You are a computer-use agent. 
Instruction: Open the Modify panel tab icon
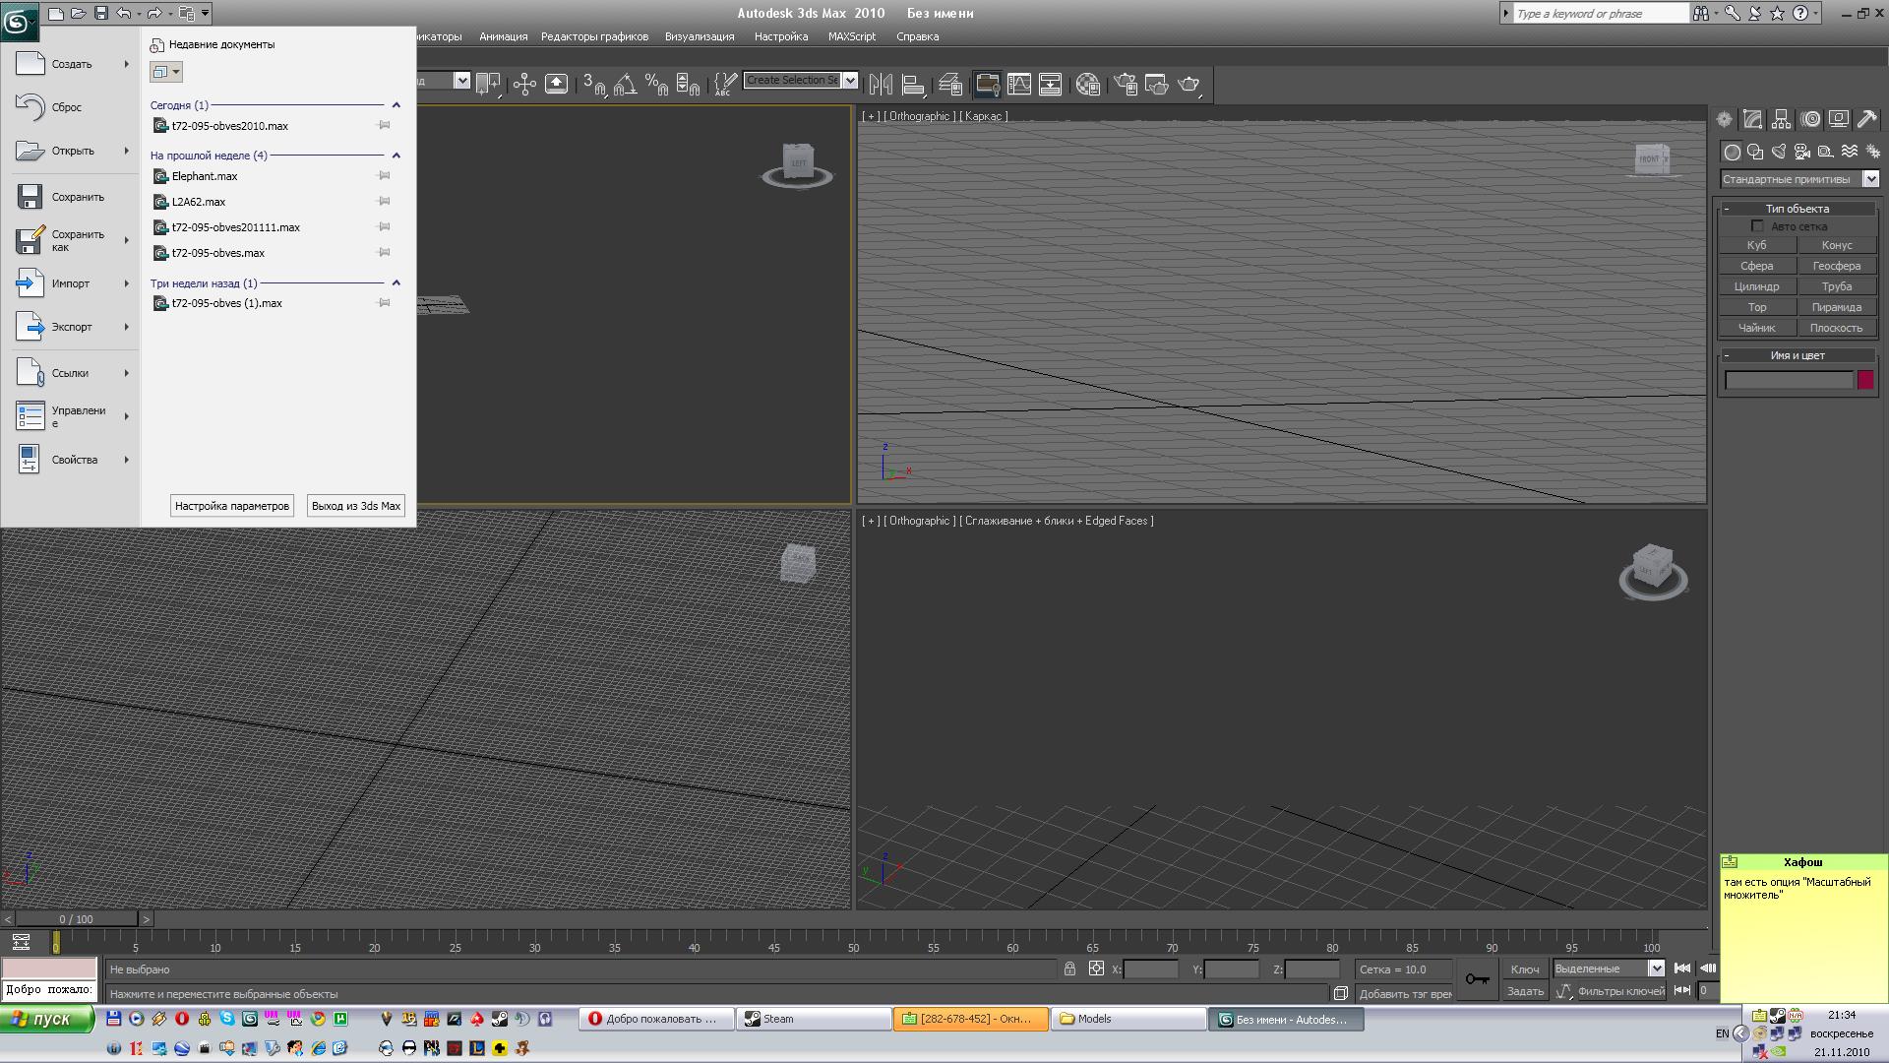tap(1752, 119)
